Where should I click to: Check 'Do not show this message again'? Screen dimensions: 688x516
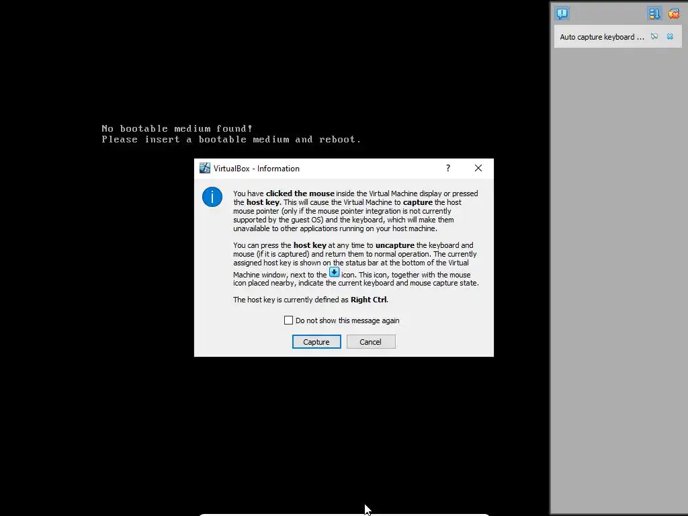[288, 320]
